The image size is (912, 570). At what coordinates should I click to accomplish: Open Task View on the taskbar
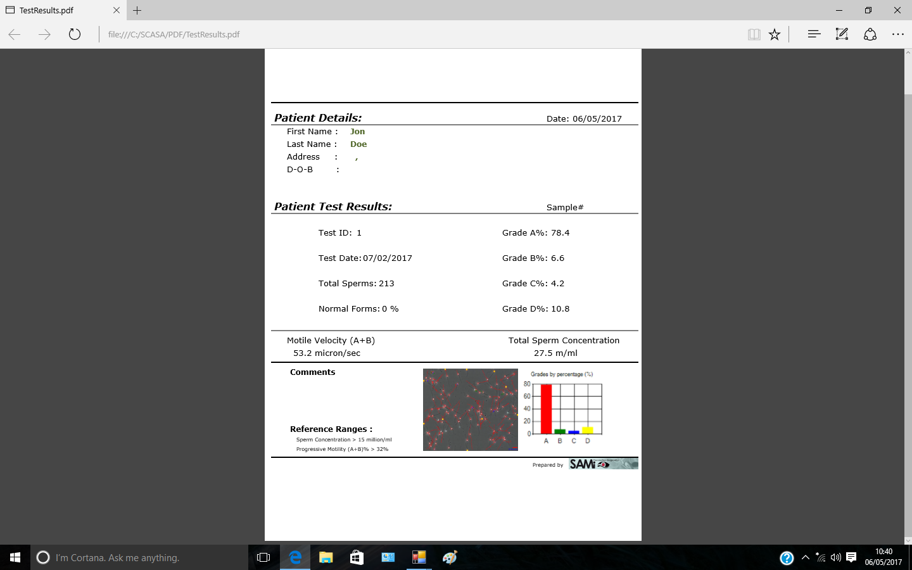[x=263, y=557]
